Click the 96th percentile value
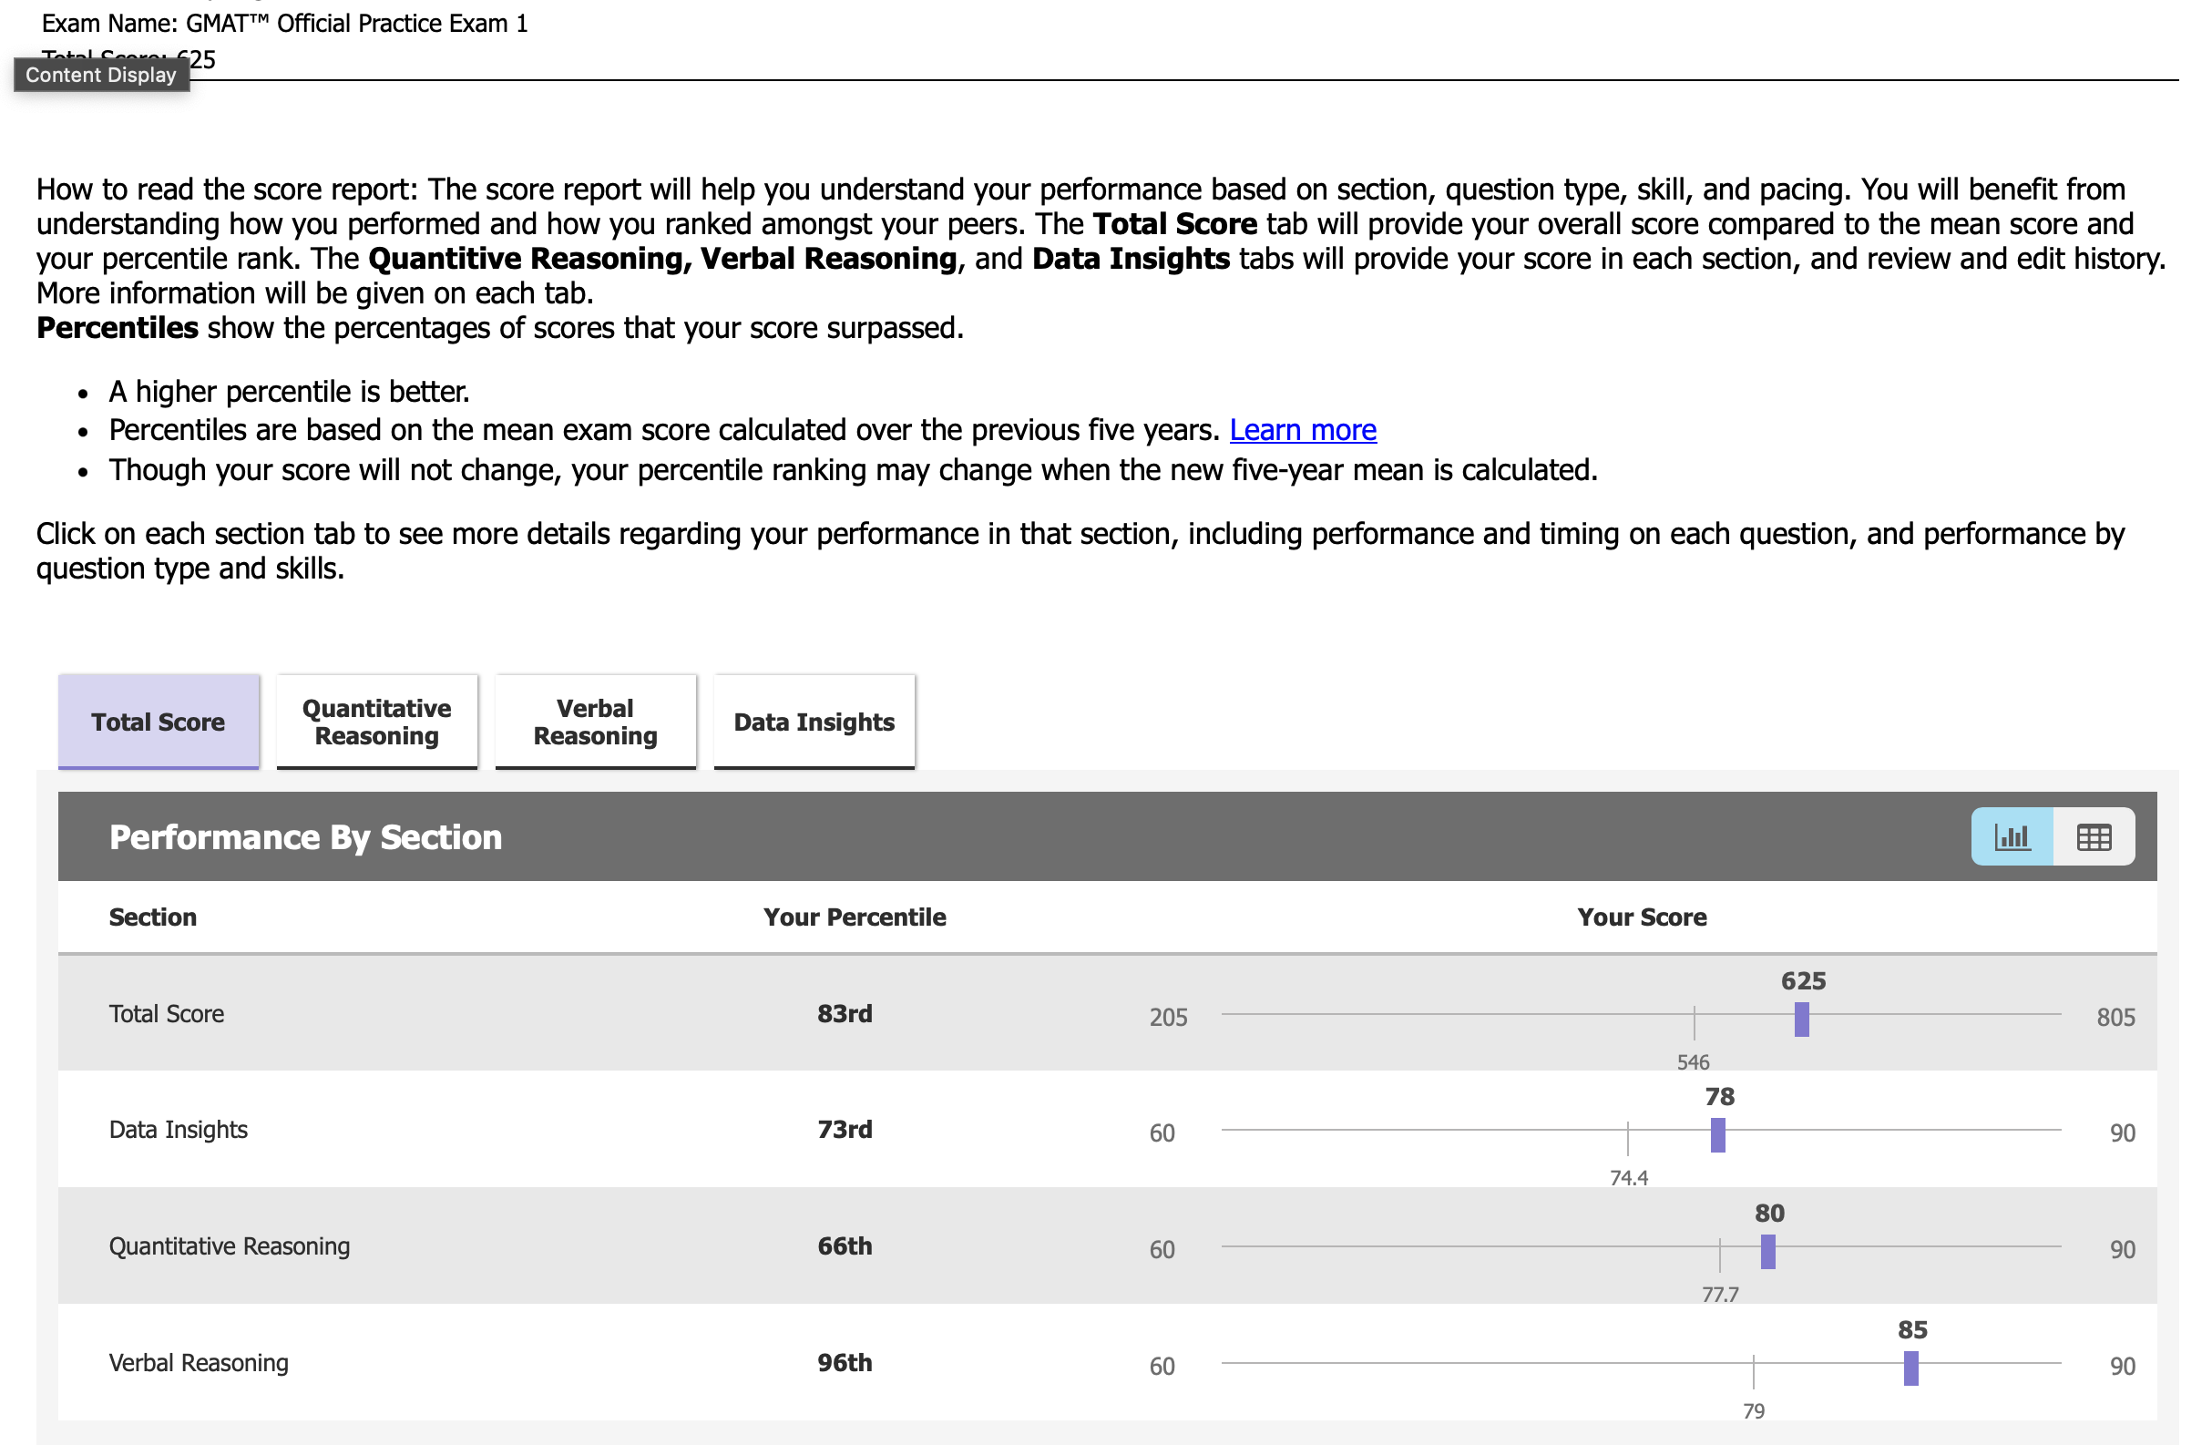2212x1445 pixels. coord(845,1363)
